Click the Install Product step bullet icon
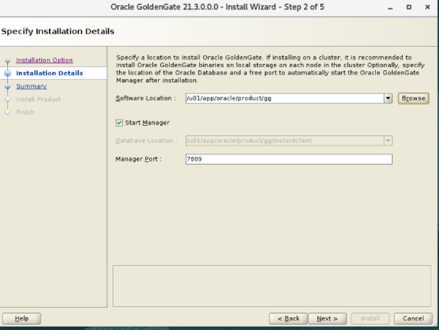 pos(8,99)
